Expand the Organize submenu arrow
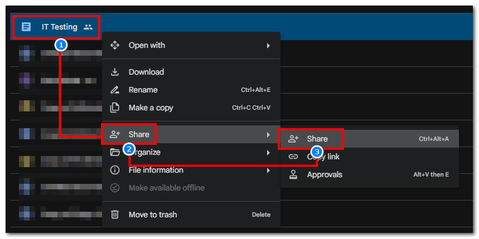Screen dimensions: 479x239 pos(268,152)
